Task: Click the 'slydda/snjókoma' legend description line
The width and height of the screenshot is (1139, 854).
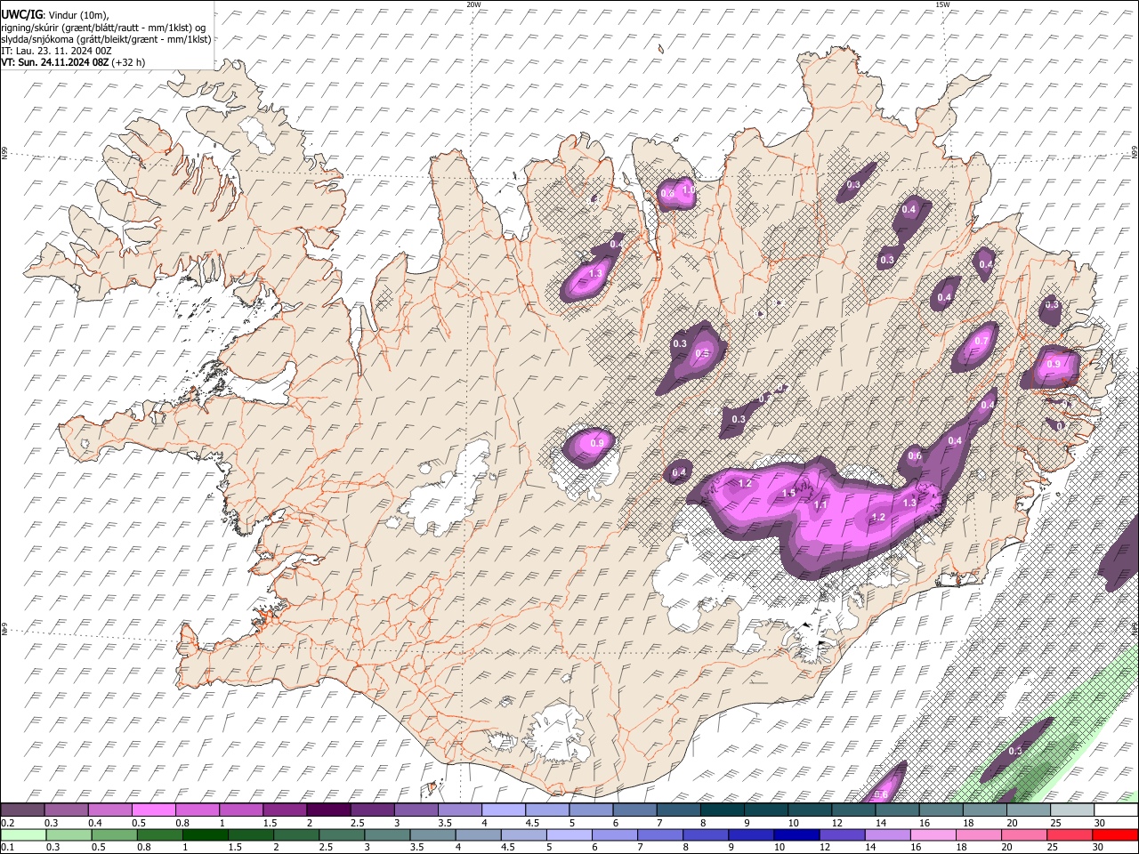Action: tap(106, 39)
